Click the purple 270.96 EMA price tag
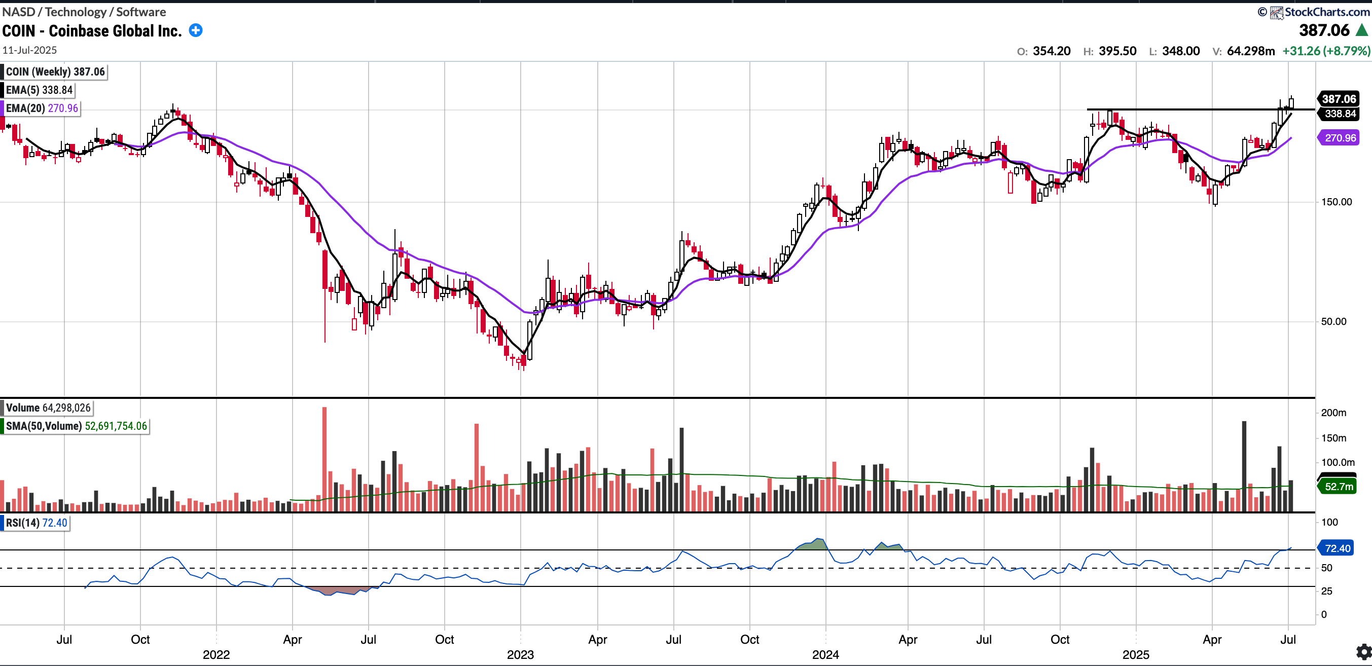The image size is (1372, 666). (1339, 138)
